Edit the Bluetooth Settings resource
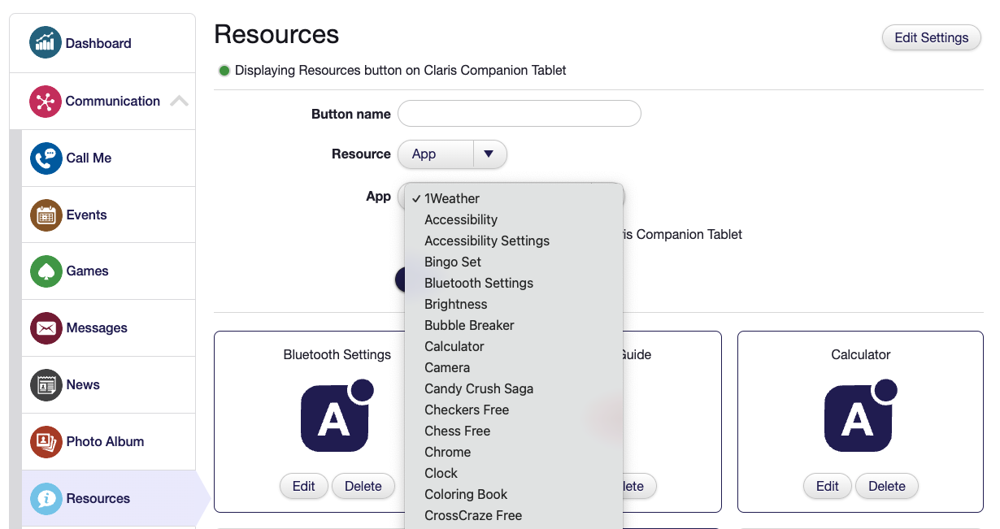Viewport: 1000px width, 529px height. coord(303,486)
